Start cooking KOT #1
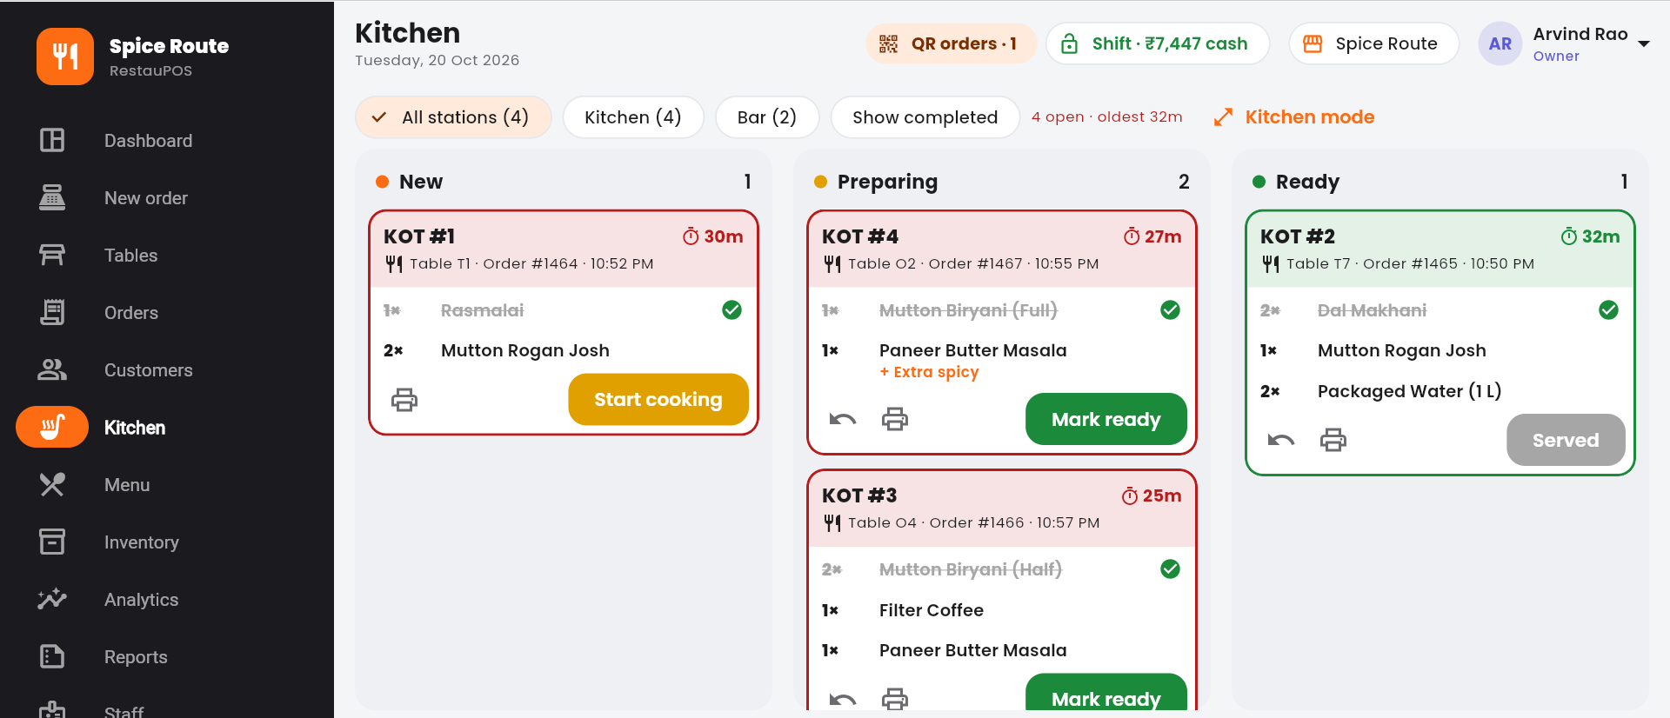This screenshot has width=1670, height=718. pyautogui.click(x=658, y=400)
